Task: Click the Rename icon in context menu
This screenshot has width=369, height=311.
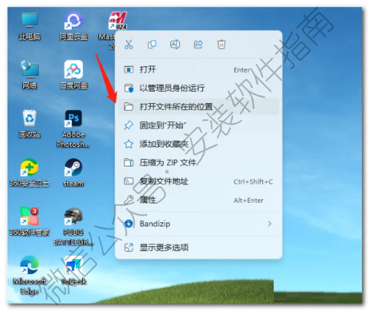Action: point(175,44)
